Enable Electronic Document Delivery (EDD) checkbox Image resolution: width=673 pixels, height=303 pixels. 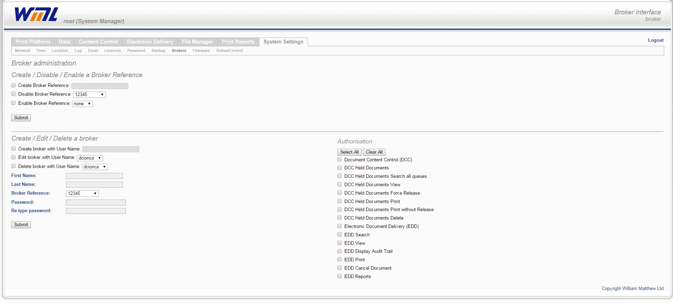tap(339, 226)
